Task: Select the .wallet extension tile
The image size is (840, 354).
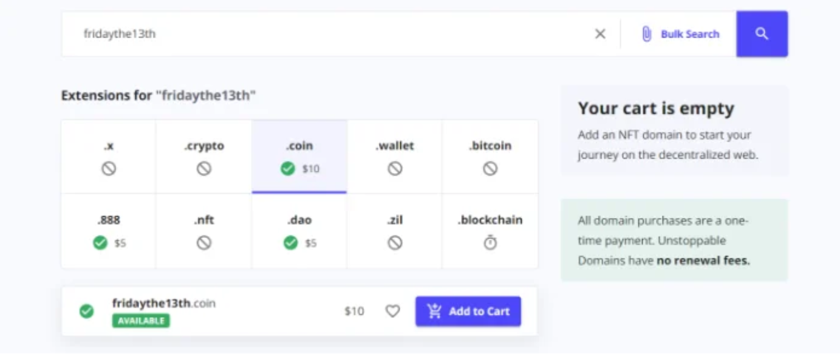Action: tap(395, 157)
